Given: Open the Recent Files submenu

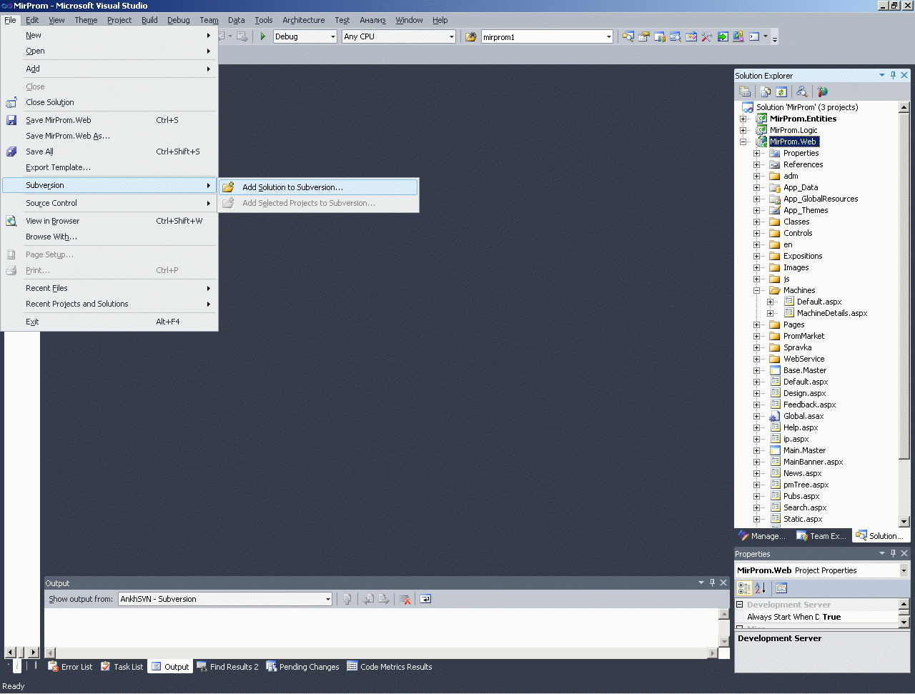Looking at the screenshot, I should [x=110, y=288].
